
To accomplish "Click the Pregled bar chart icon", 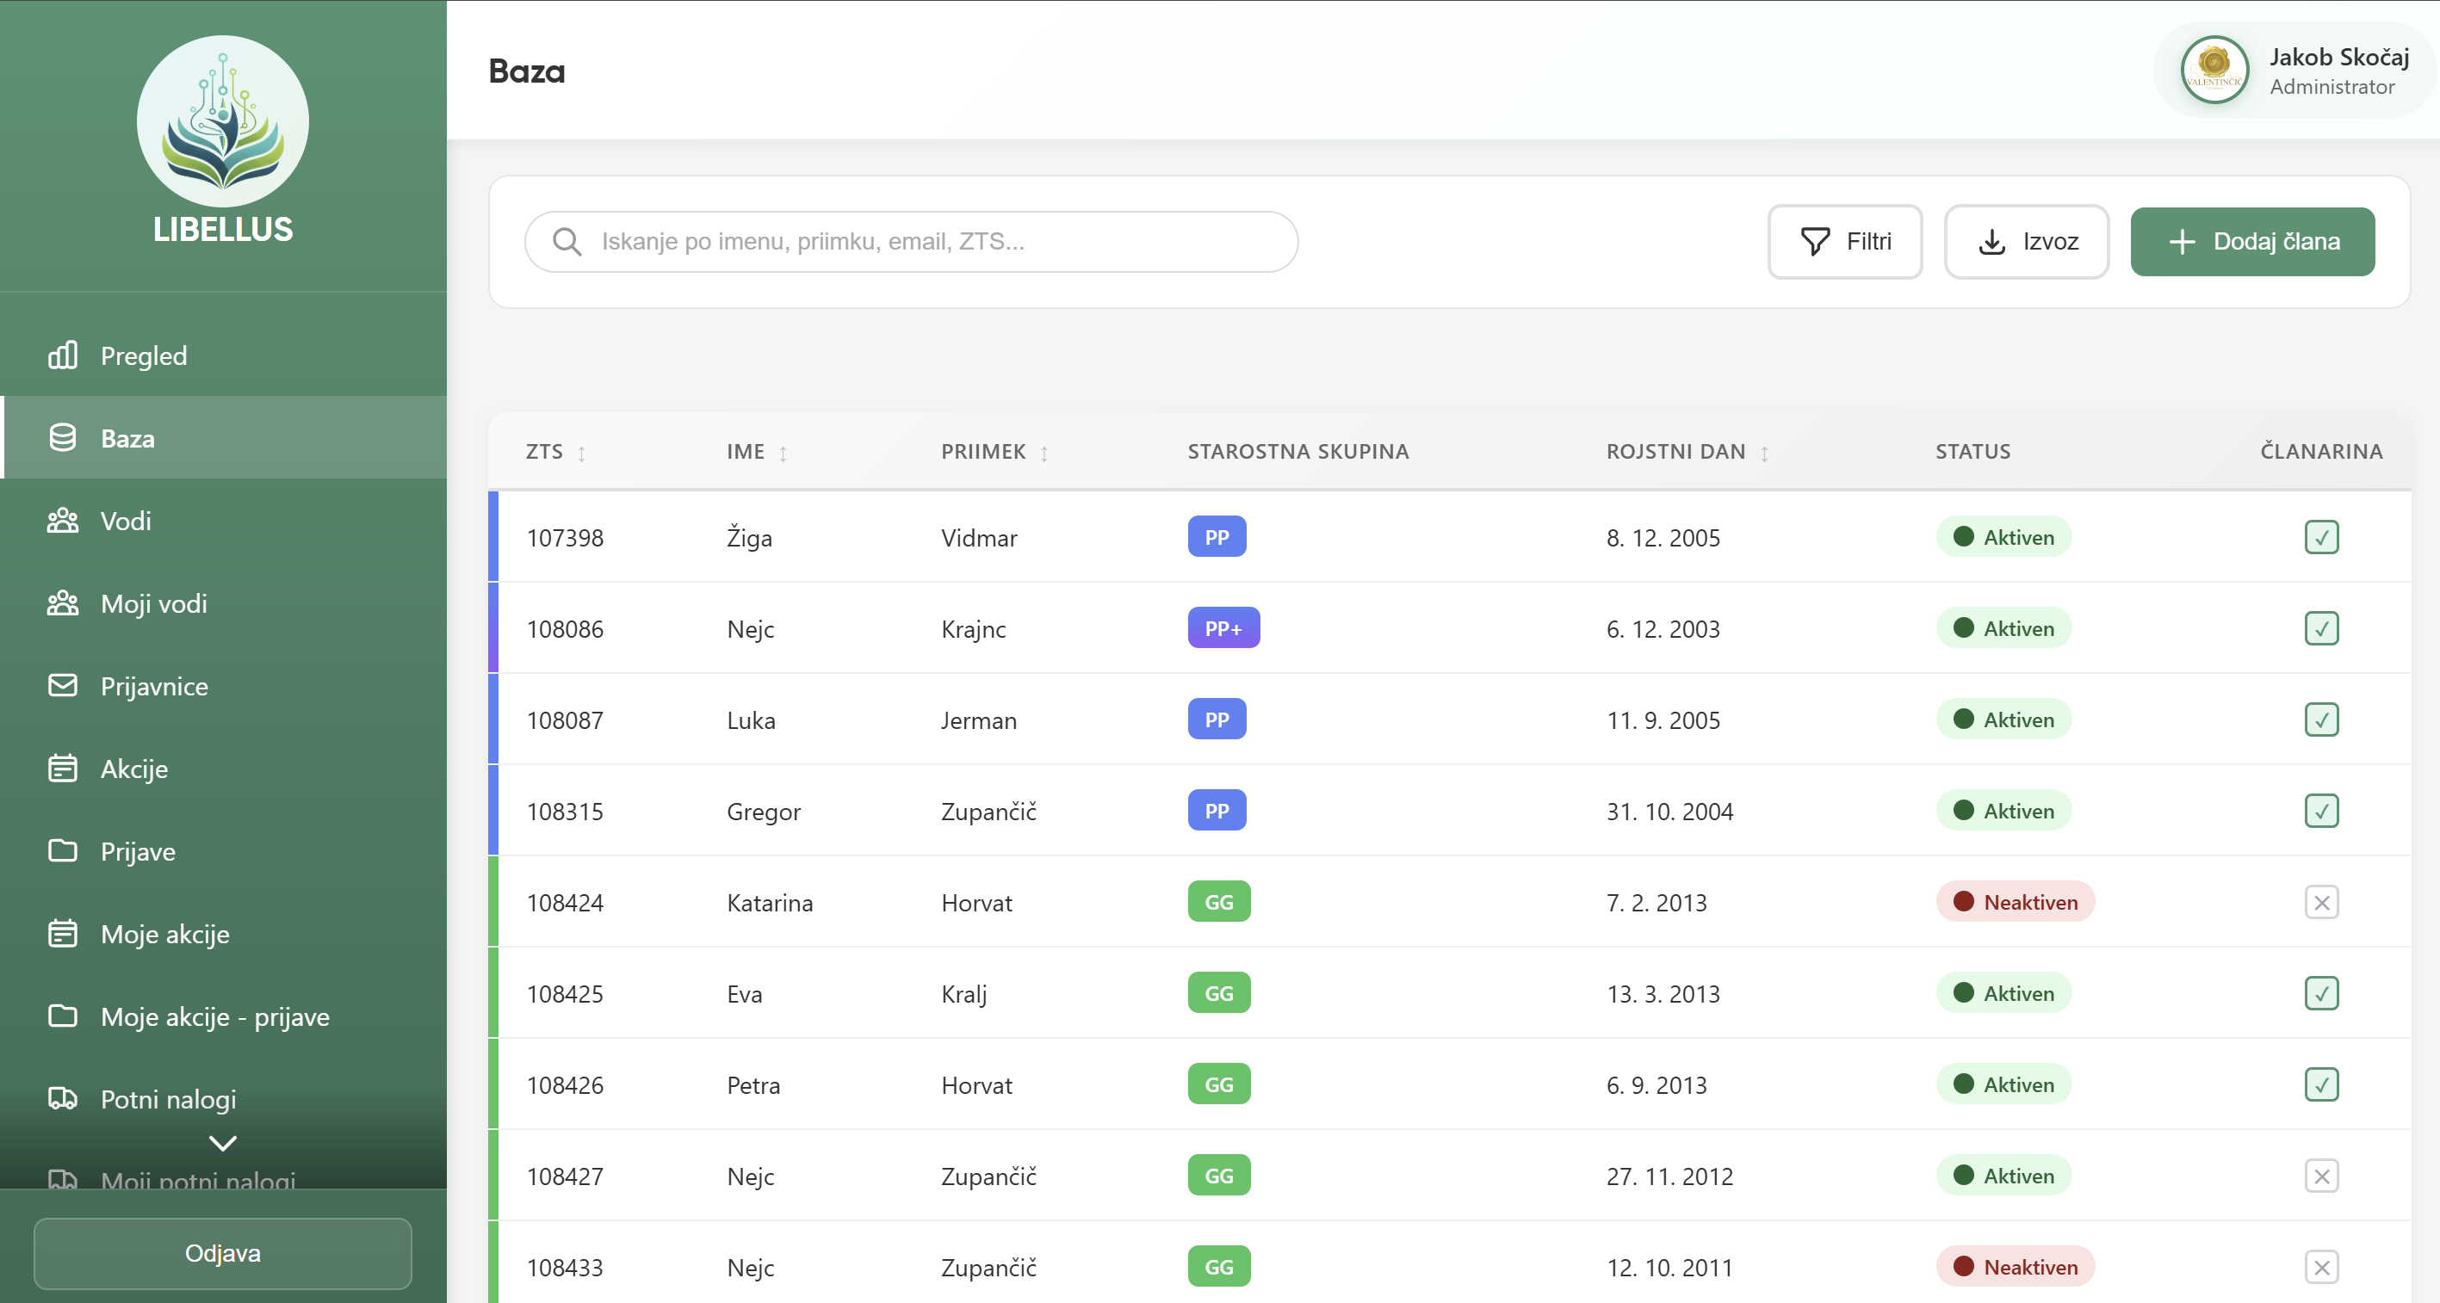I will coord(63,355).
